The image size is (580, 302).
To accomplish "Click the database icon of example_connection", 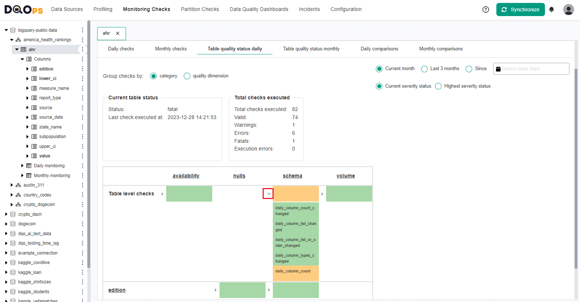I will (x=13, y=253).
